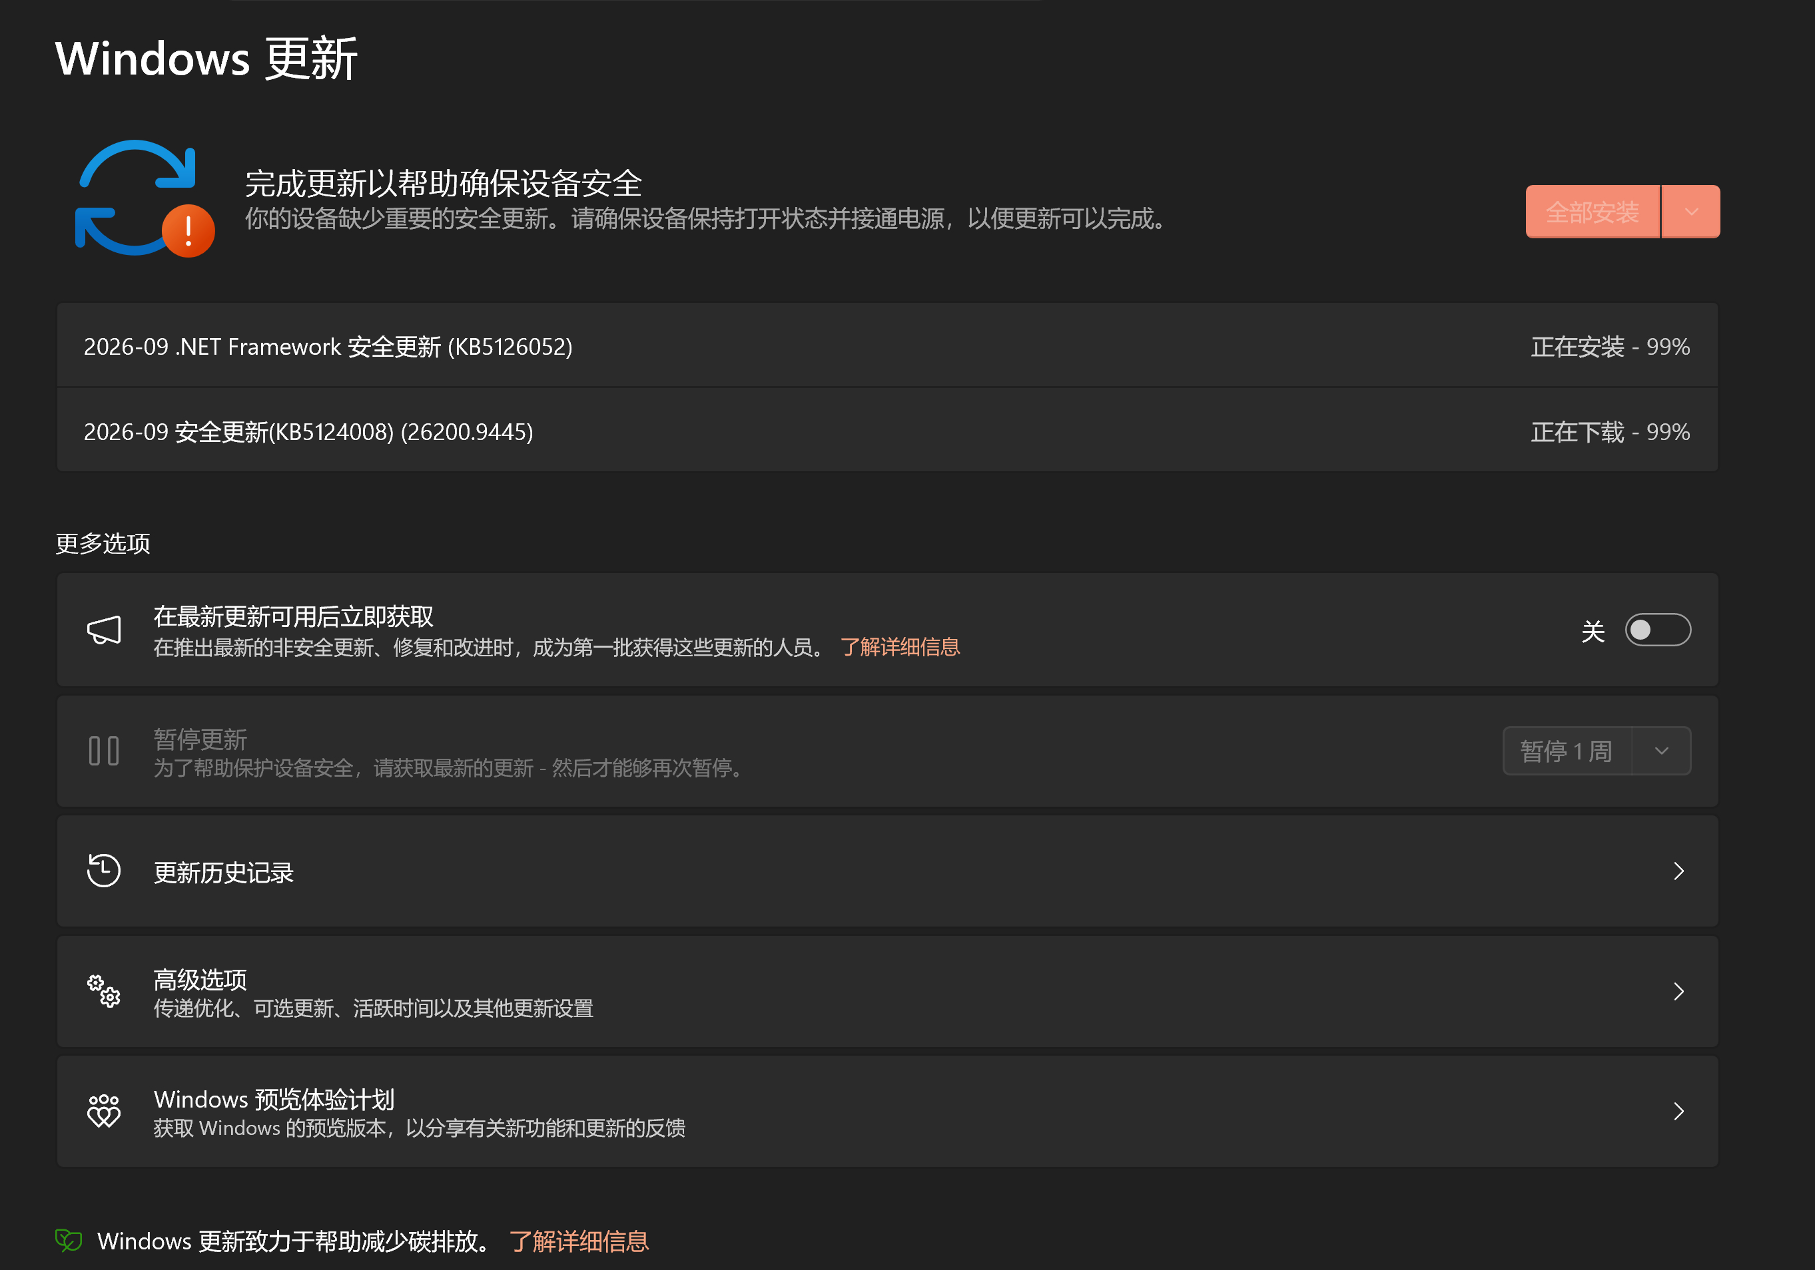Click 了解详细信息 link about carbon emissions
This screenshot has width=1815, height=1270.
coord(579,1241)
